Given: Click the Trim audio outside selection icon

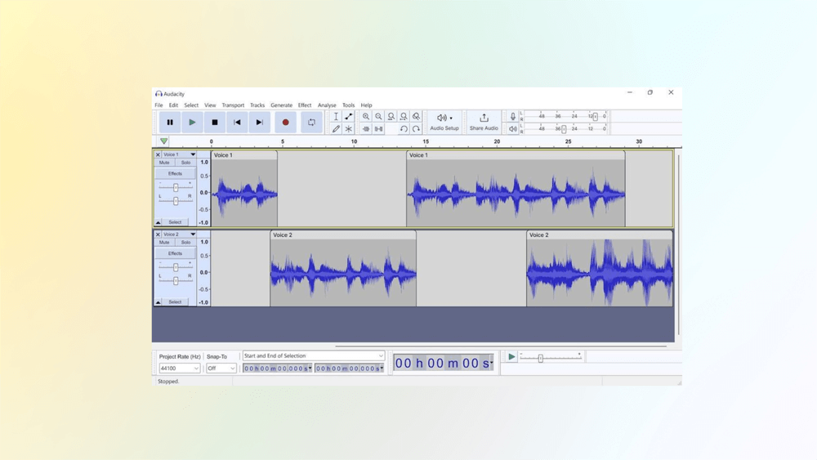Looking at the screenshot, I should pos(366,128).
